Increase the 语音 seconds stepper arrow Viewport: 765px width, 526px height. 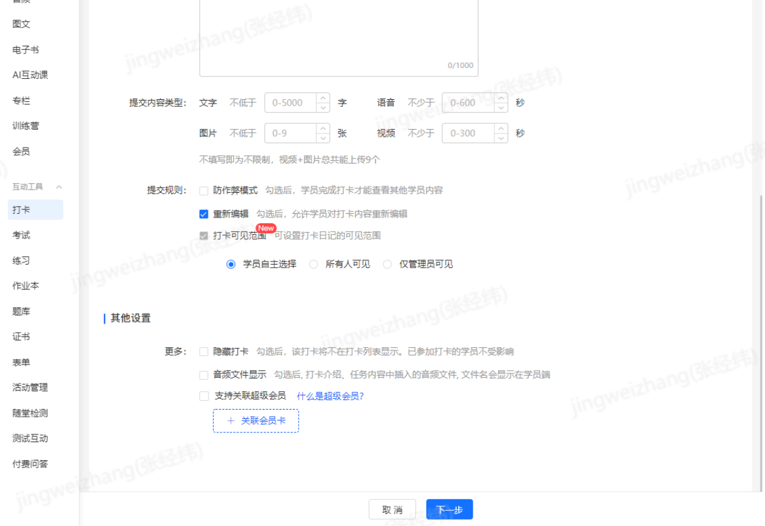[x=501, y=97]
